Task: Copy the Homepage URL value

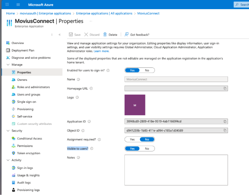Action: click(225, 88)
